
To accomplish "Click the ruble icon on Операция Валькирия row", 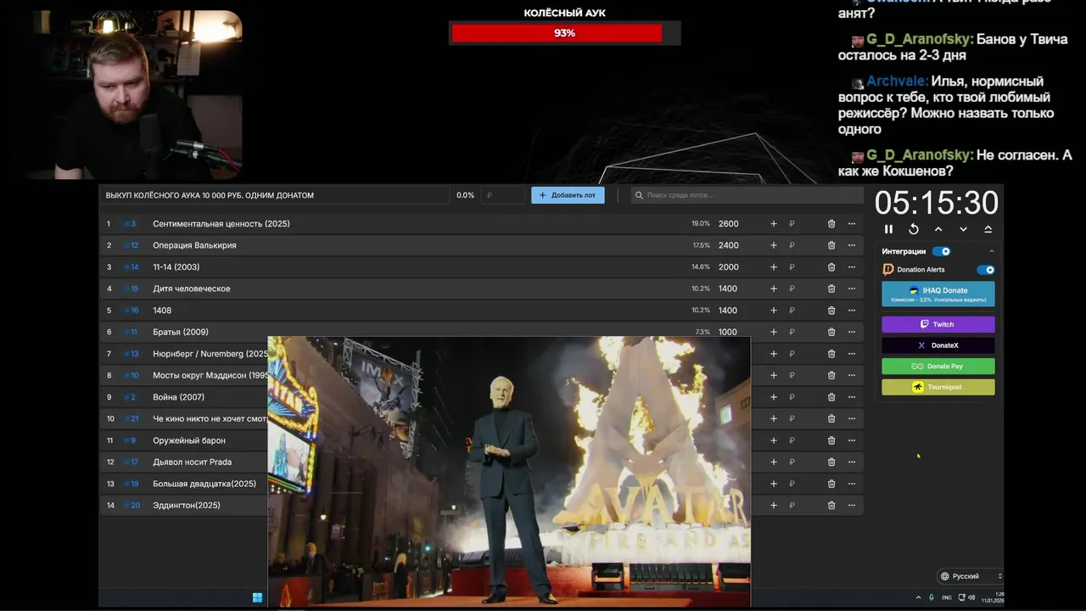I will click(792, 245).
